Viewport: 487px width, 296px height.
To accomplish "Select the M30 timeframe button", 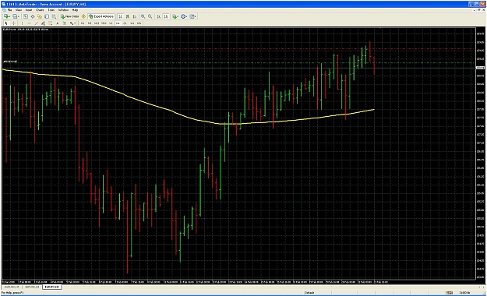I will [104, 23].
